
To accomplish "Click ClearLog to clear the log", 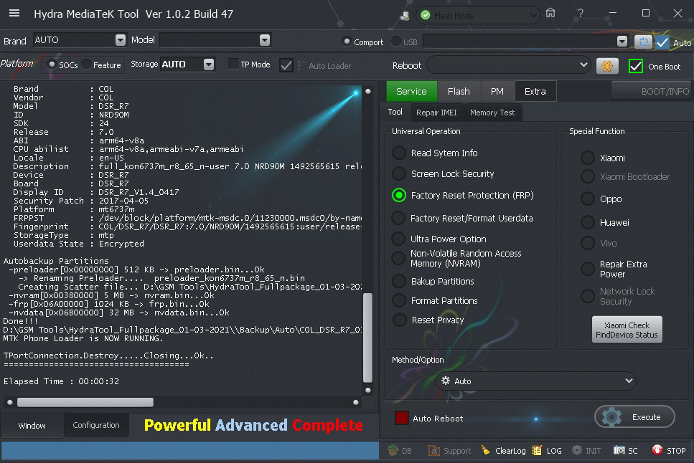I will pyautogui.click(x=505, y=451).
